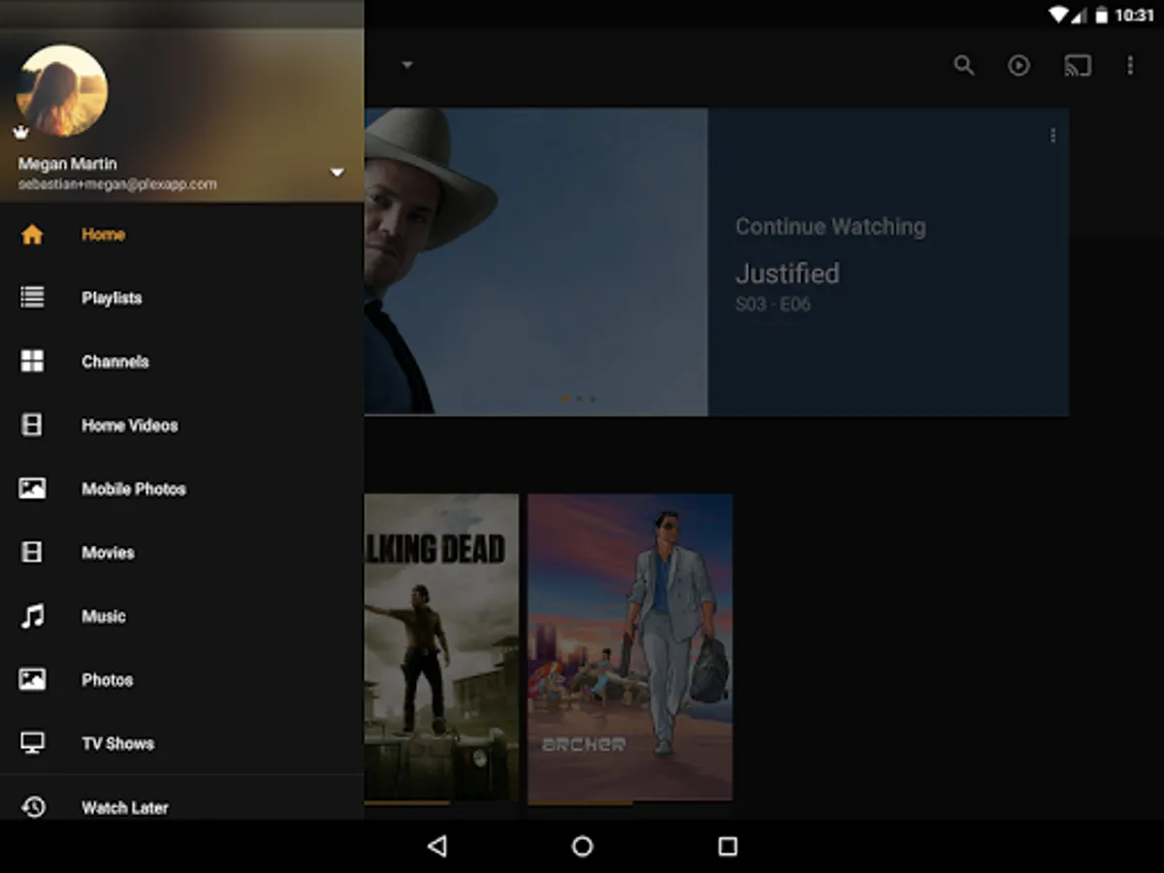Click the Continue Watching heading
The height and width of the screenshot is (873, 1164).
pyautogui.click(x=830, y=227)
